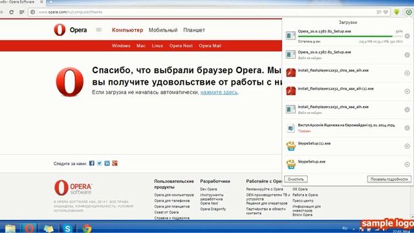414x233 pixels.
Task: Click the green download progress bar
Action: 351,36
